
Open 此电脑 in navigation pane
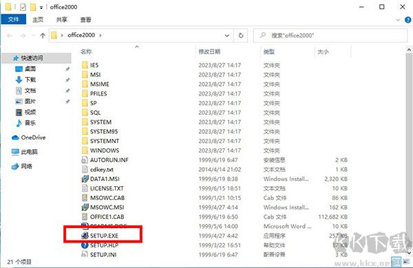point(29,152)
